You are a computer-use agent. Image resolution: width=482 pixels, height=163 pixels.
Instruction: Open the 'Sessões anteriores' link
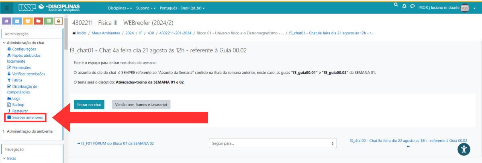coord(27,117)
